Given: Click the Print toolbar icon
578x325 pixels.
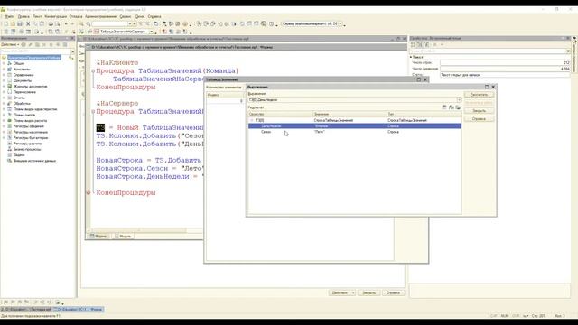Looking at the screenshot, I should tap(51, 24).
